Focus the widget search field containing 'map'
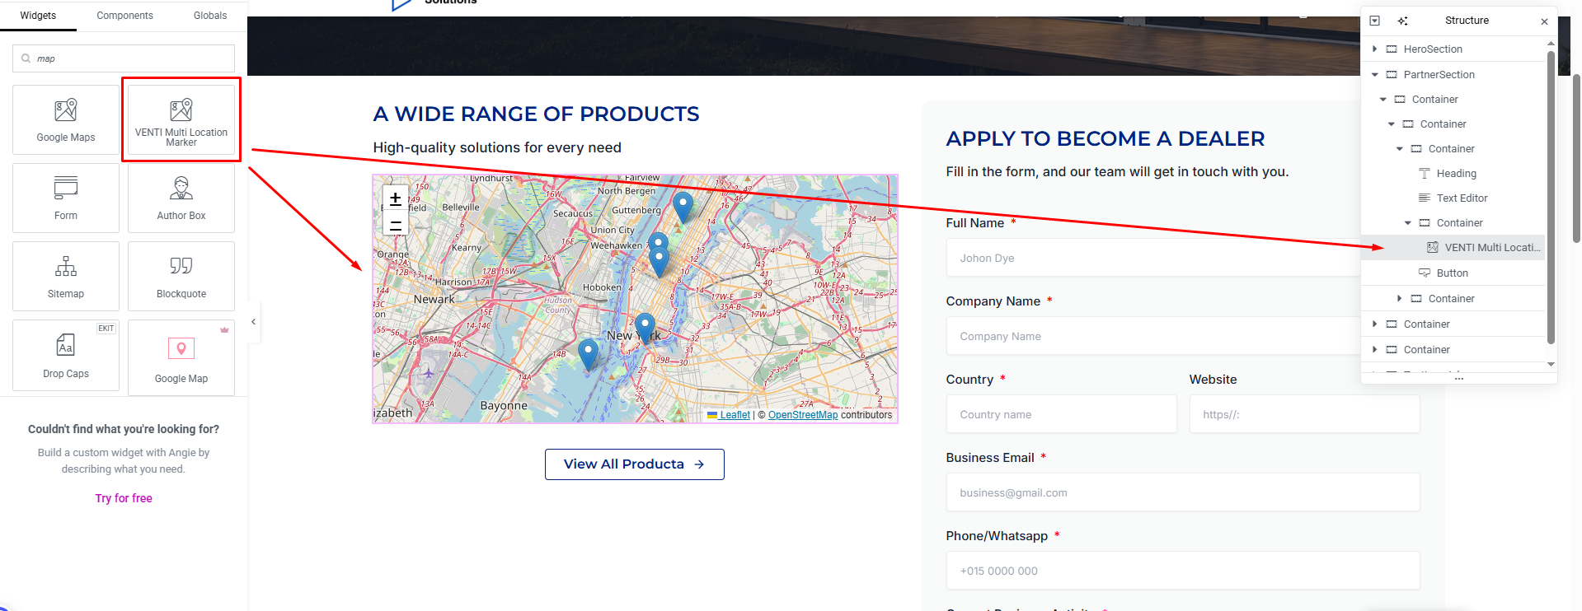This screenshot has width=1582, height=611. tap(124, 58)
